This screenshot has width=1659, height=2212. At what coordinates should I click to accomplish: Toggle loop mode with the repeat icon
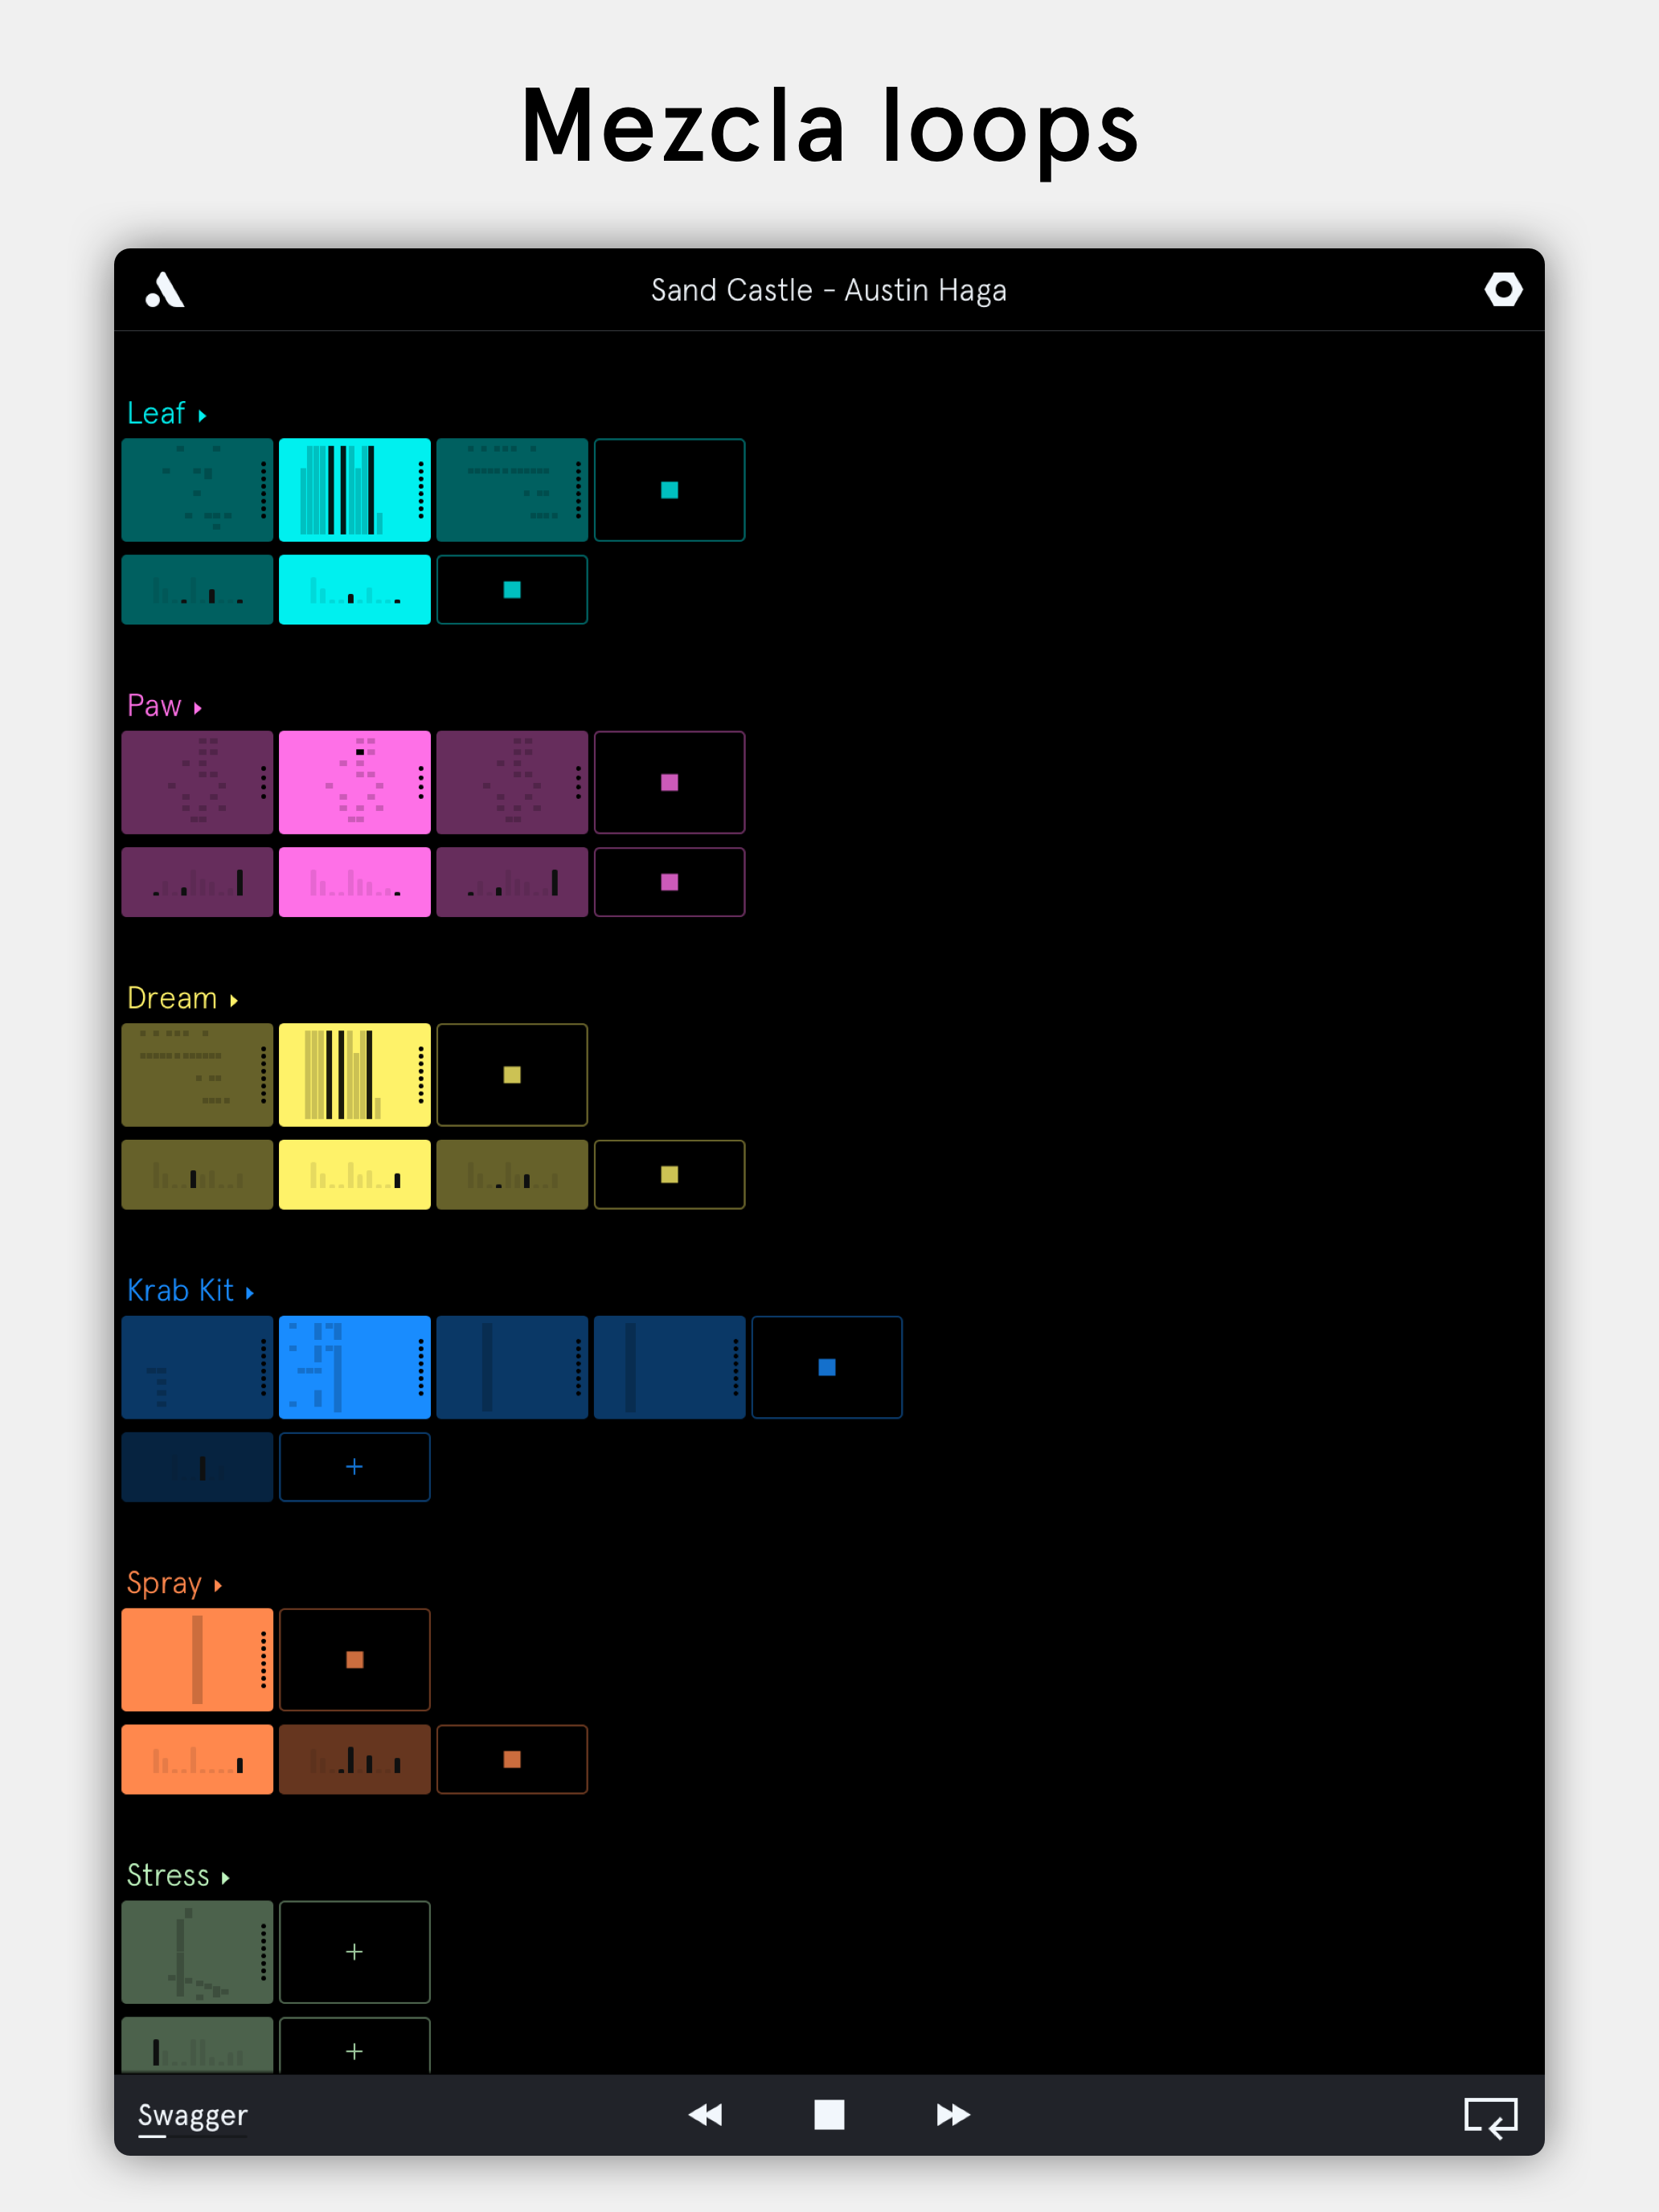pos(1492,2115)
